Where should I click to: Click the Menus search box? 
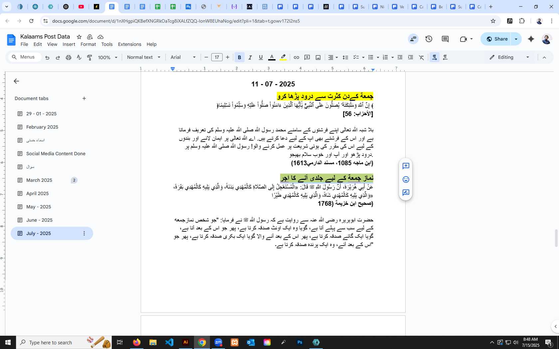[25, 57]
